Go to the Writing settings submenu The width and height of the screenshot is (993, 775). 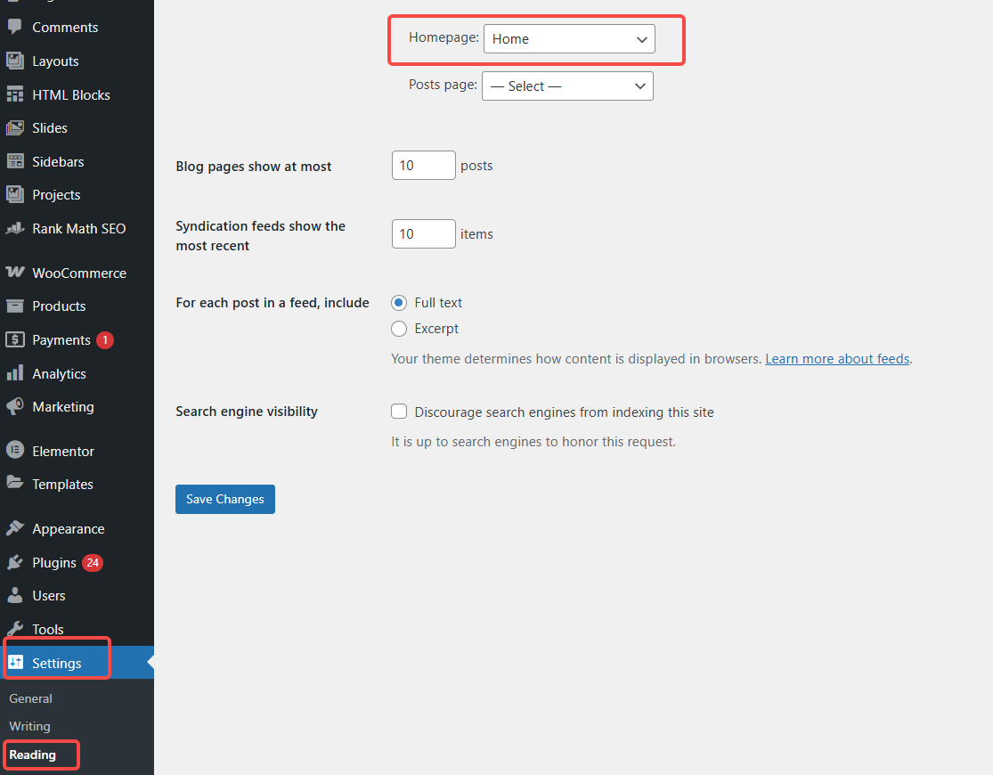(x=29, y=726)
